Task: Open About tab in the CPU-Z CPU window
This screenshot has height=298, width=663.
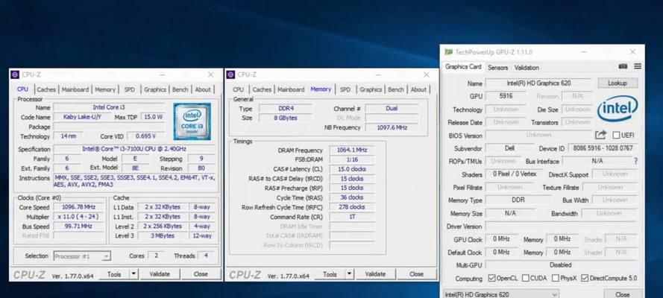Action: (203, 89)
